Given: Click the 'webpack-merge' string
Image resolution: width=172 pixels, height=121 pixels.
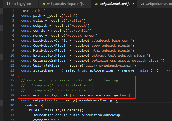Looking at the screenshot, I should tap(81, 36).
